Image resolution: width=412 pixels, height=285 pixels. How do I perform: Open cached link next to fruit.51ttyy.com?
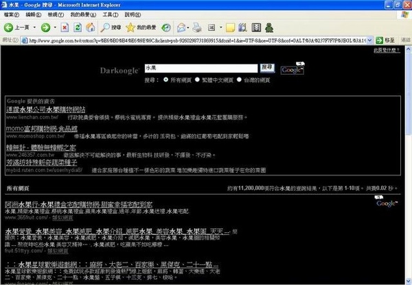point(58,251)
